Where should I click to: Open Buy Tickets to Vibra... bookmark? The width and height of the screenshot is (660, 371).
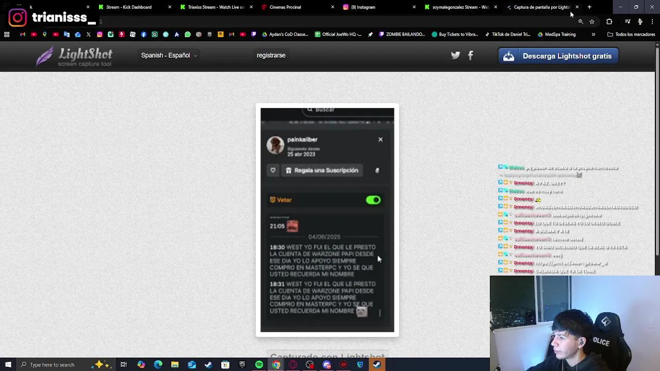[455, 35]
